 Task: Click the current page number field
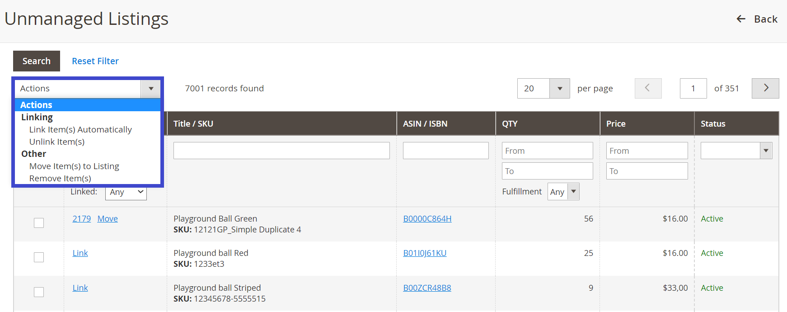(693, 89)
